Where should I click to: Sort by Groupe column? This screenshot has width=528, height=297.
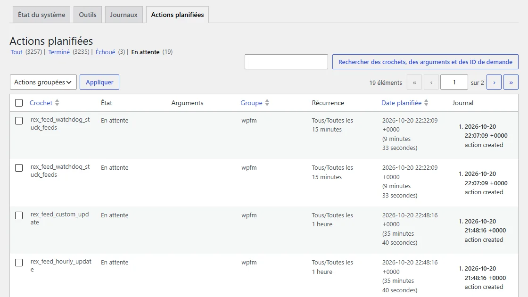tap(251, 103)
